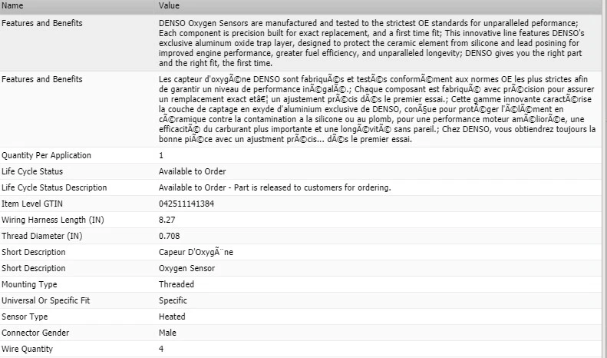Click the Name column header

click(12, 6)
